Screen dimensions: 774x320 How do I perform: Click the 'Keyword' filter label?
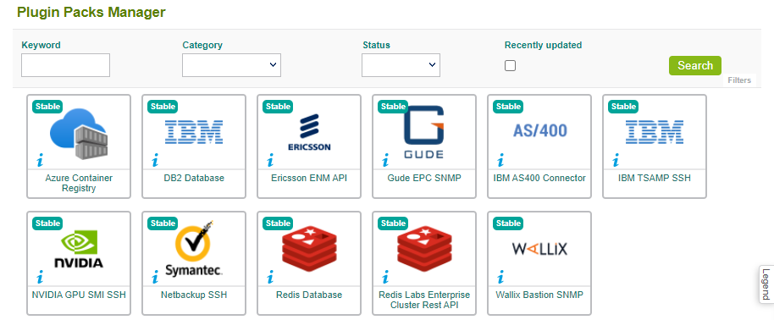(x=41, y=45)
